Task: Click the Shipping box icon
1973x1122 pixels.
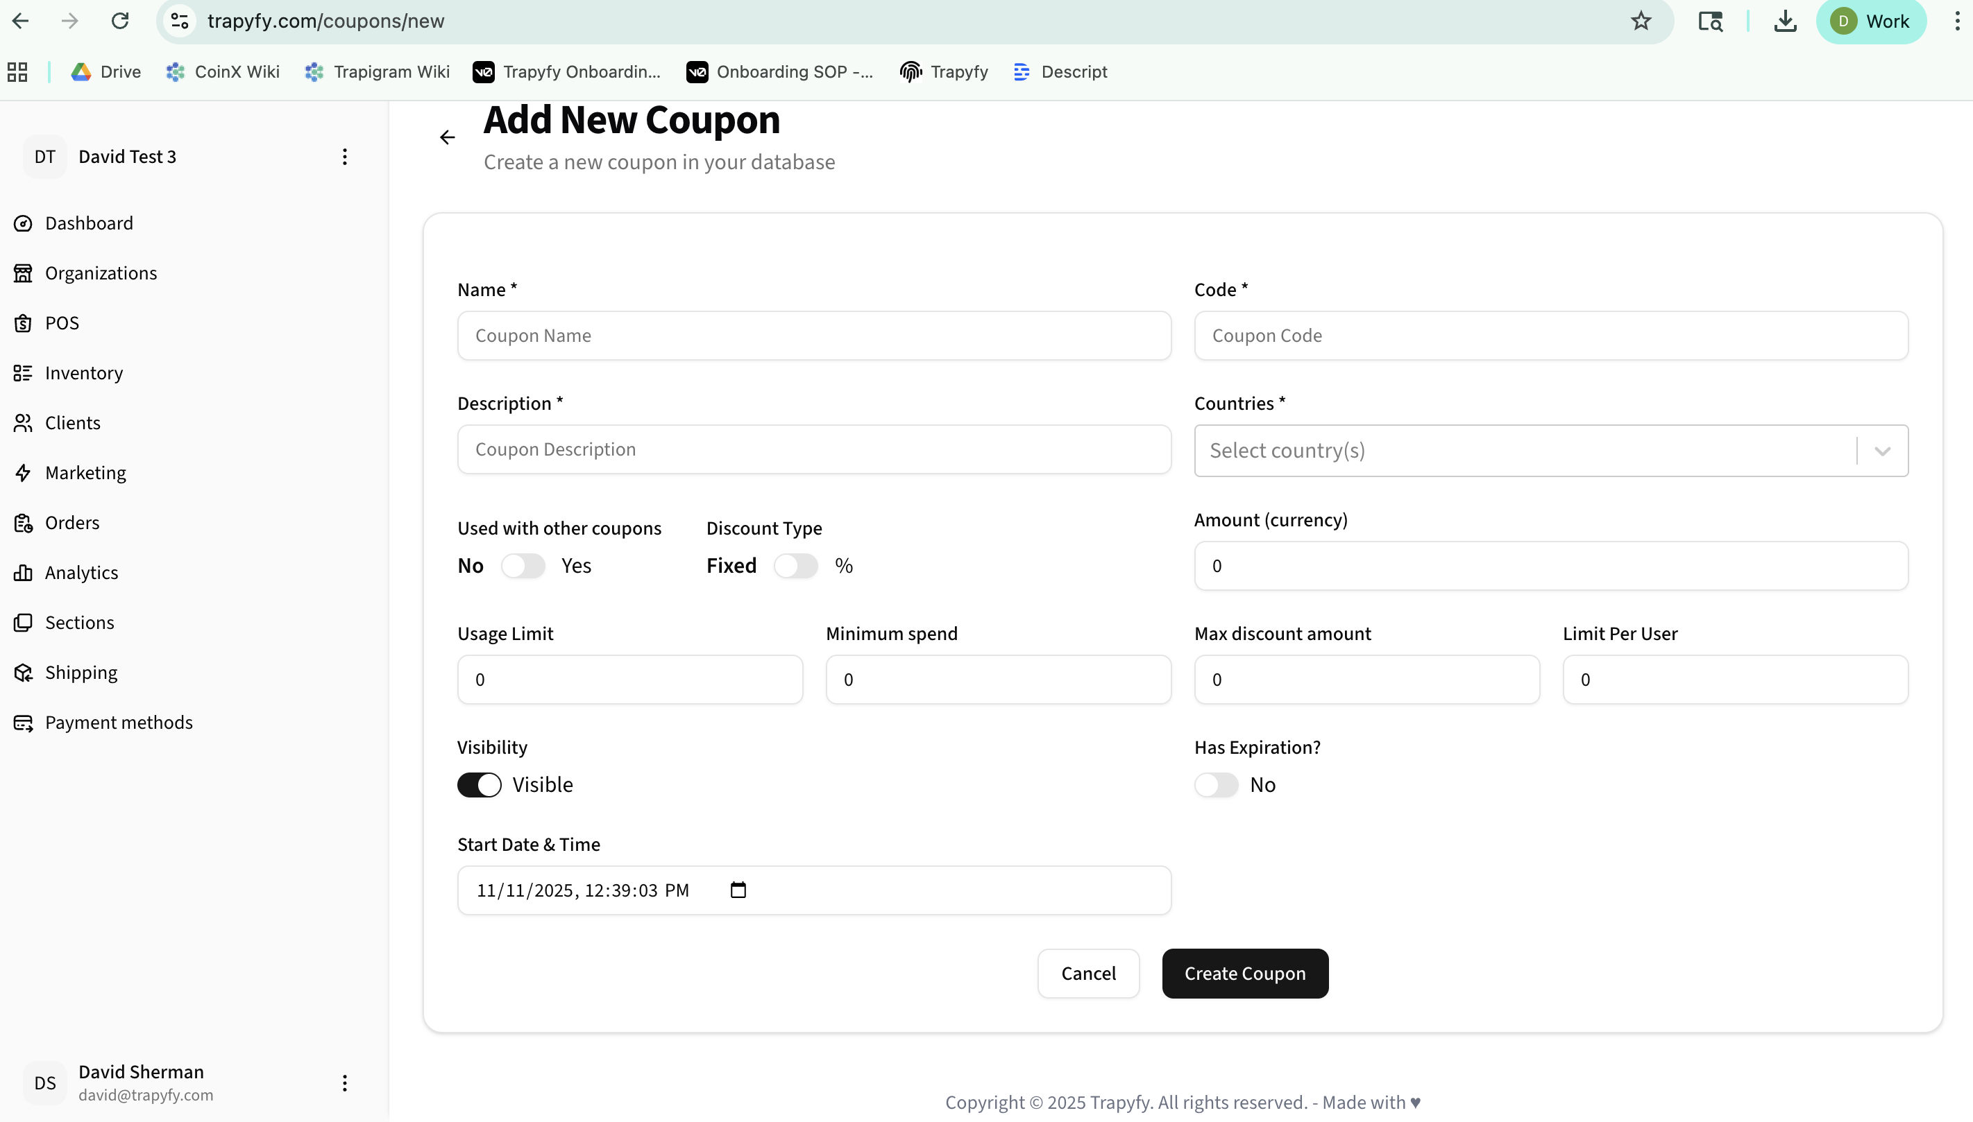Action: pos(23,672)
